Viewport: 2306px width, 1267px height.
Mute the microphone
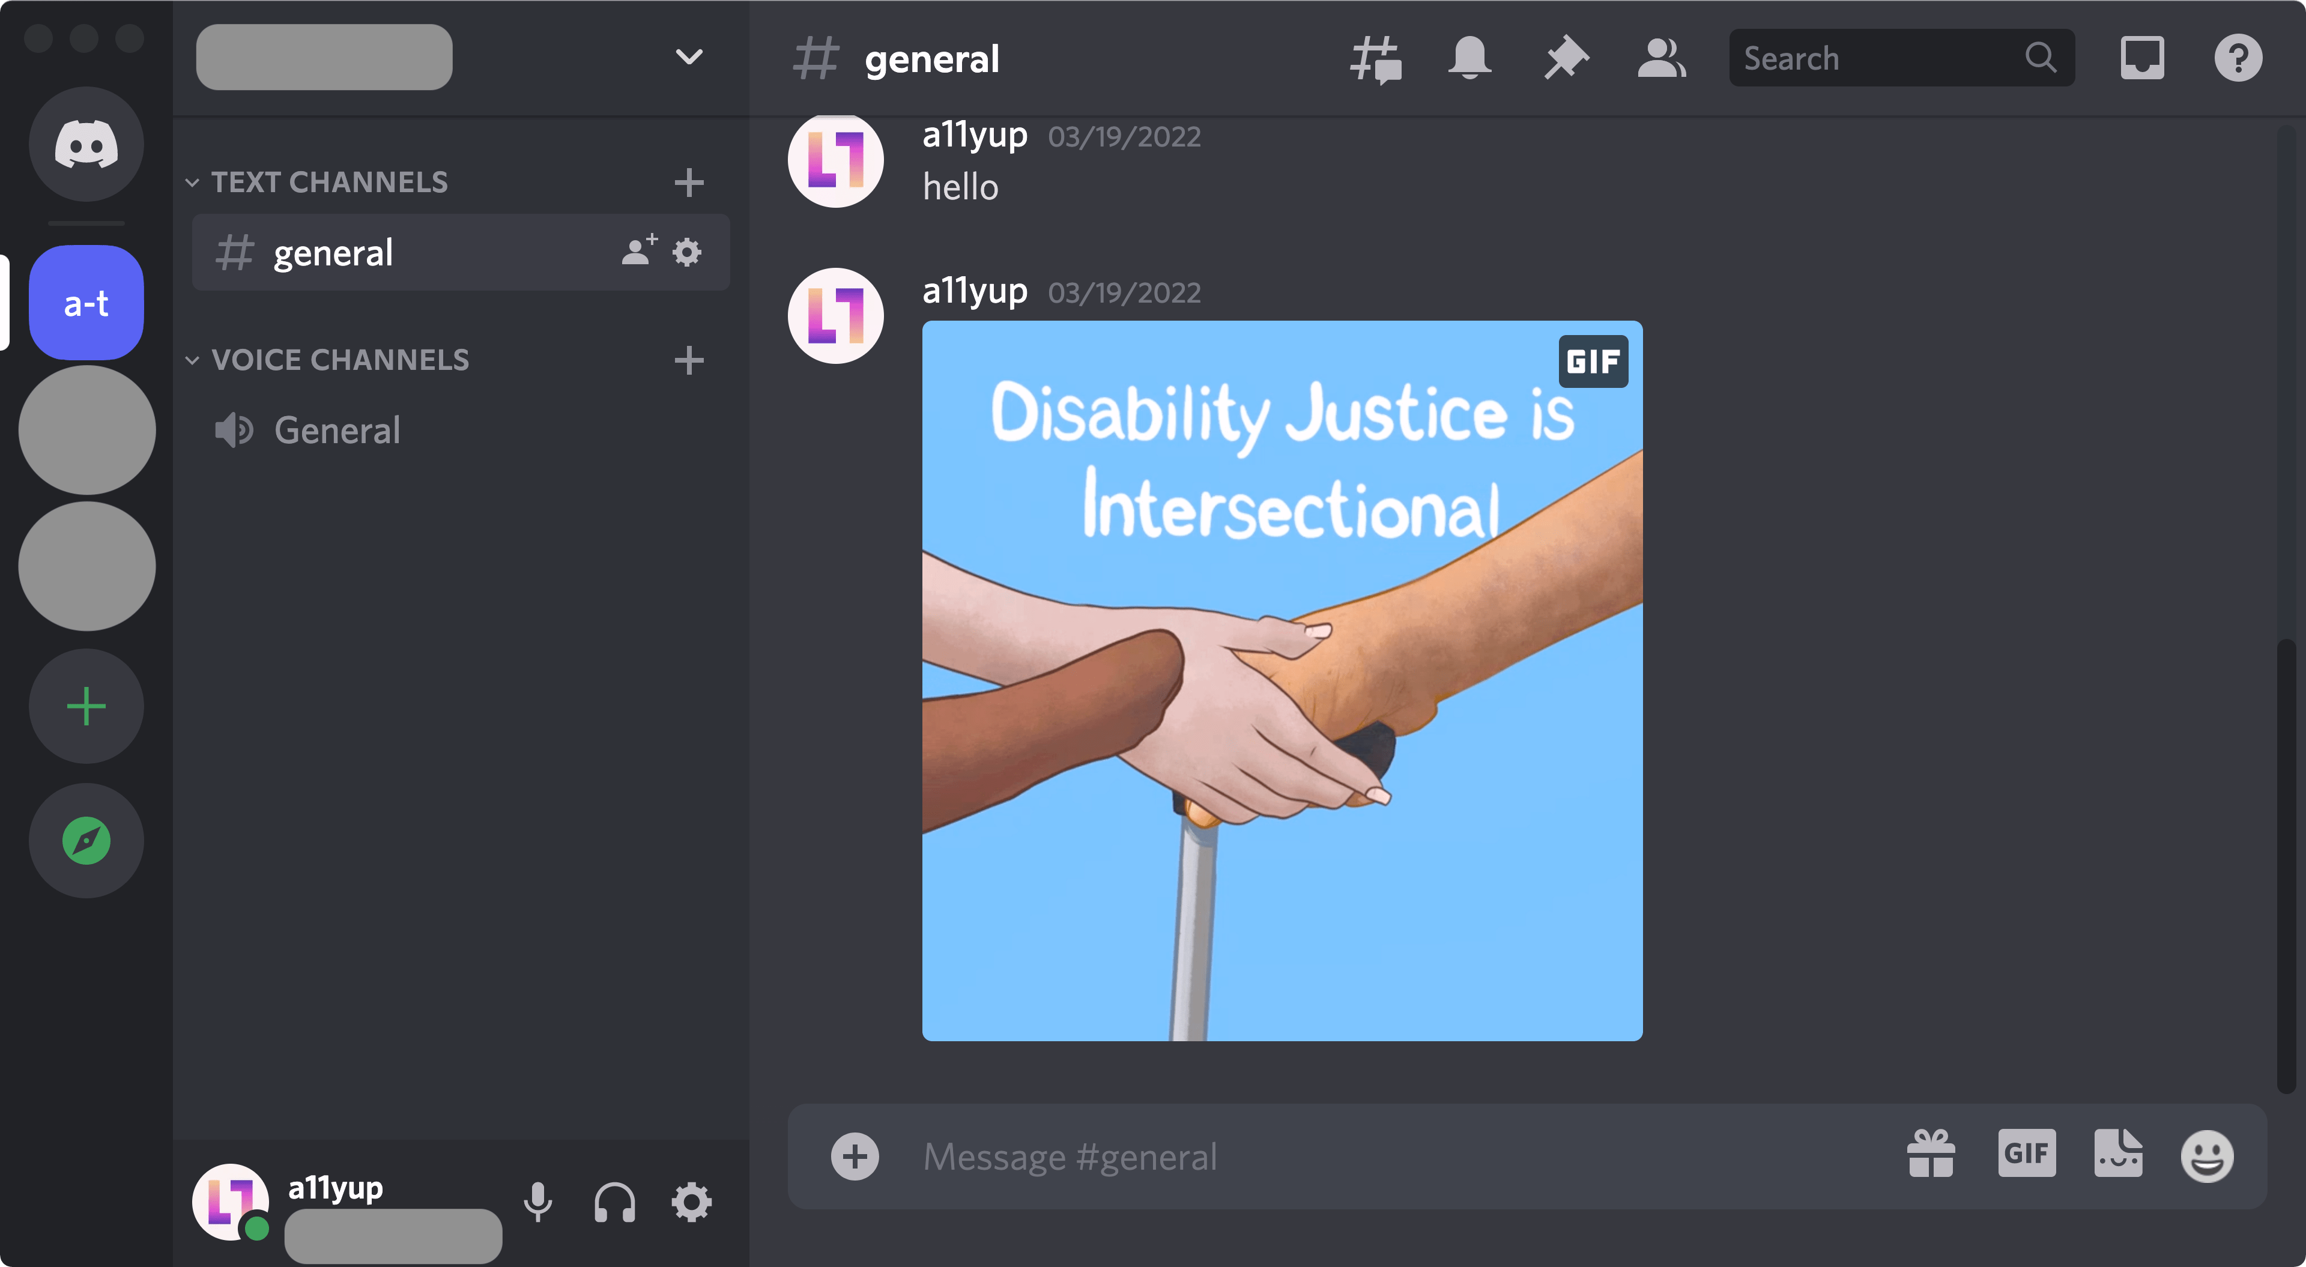(538, 1203)
